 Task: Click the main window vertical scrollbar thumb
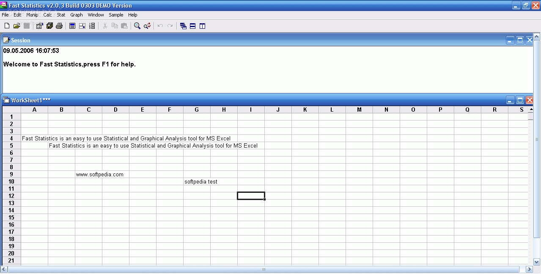click(x=537, y=140)
